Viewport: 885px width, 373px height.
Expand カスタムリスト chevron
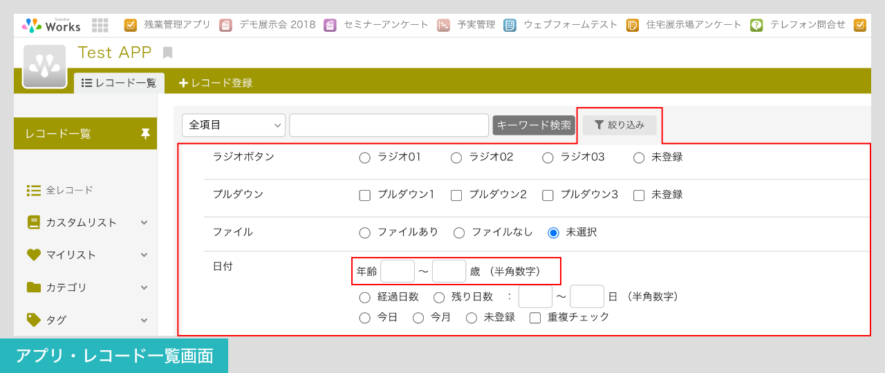coord(144,222)
